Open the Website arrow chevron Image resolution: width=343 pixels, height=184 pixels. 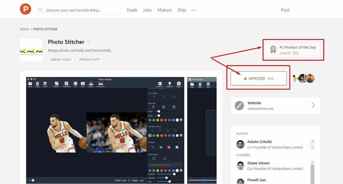pyautogui.click(x=313, y=105)
